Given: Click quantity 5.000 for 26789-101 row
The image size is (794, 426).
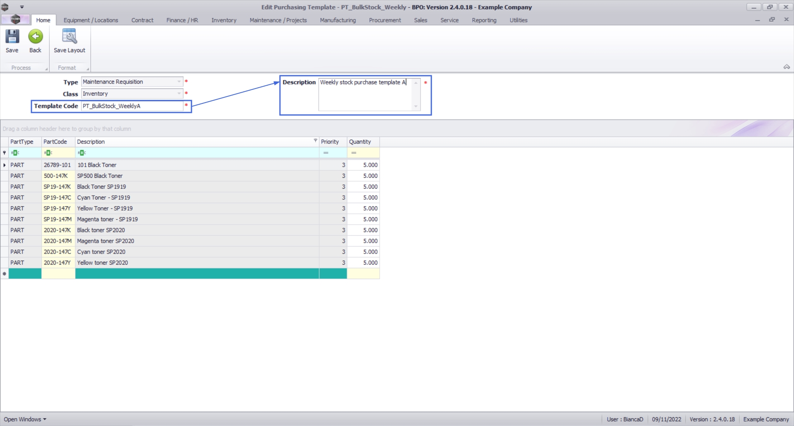Looking at the screenshot, I should 363,165.
